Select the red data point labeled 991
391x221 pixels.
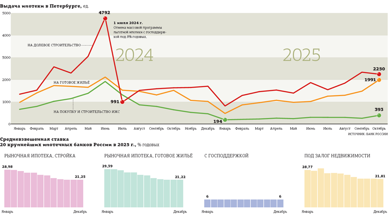122,102
